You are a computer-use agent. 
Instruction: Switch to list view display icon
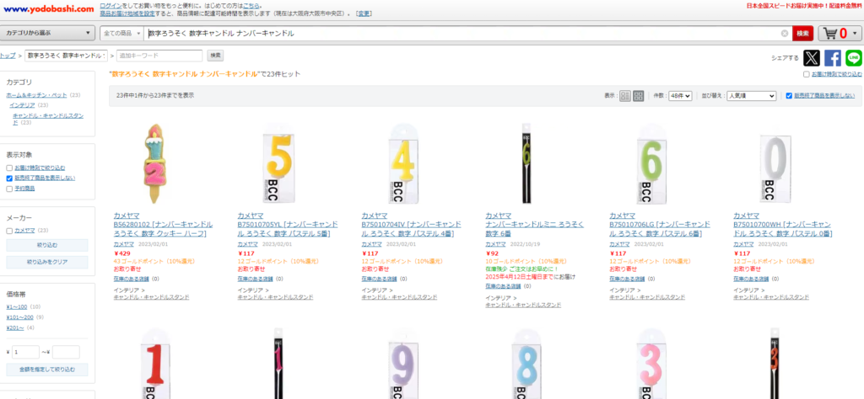(x=625, y=96)
